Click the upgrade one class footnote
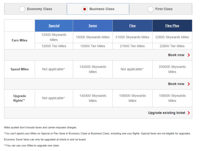 click(32, 145)
